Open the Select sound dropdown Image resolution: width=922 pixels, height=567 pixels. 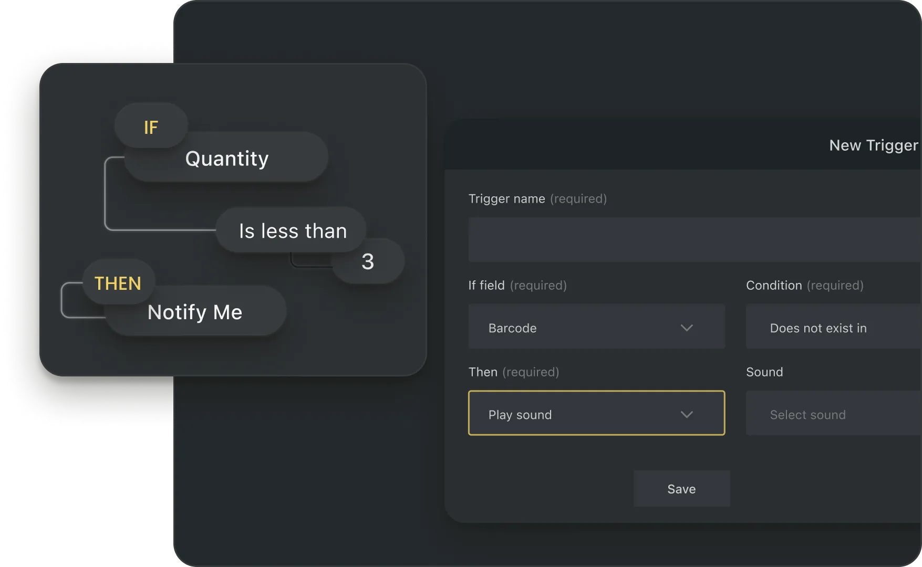point(833,414)
